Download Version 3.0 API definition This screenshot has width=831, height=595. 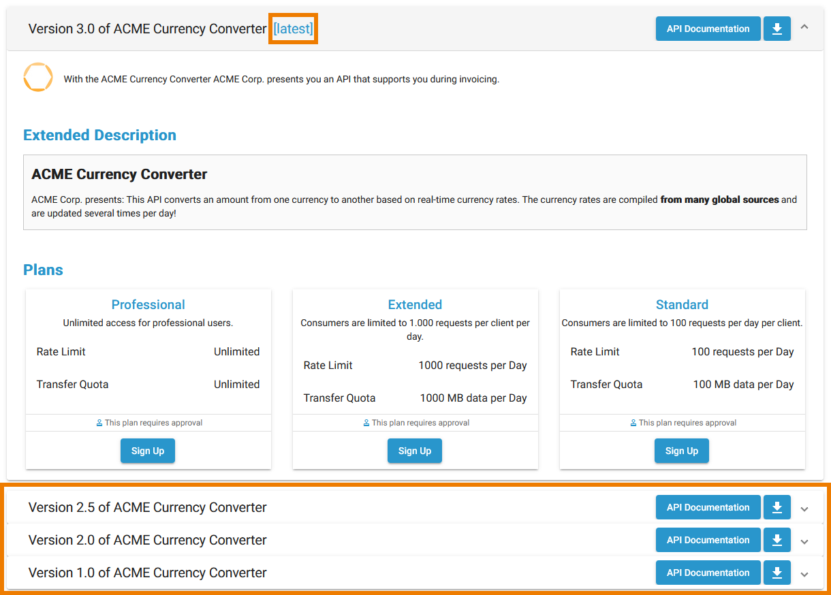tap(777, 29)
